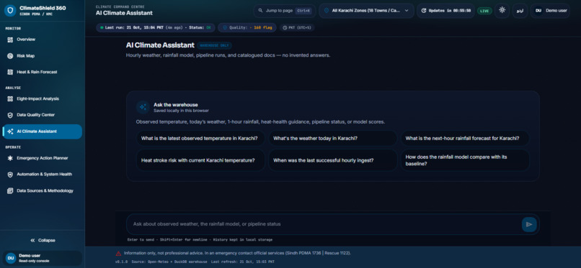Click the Last run status pill
The width and height of the screenshot is (581, 268).
pyautogui.click(x=155, y=28)
